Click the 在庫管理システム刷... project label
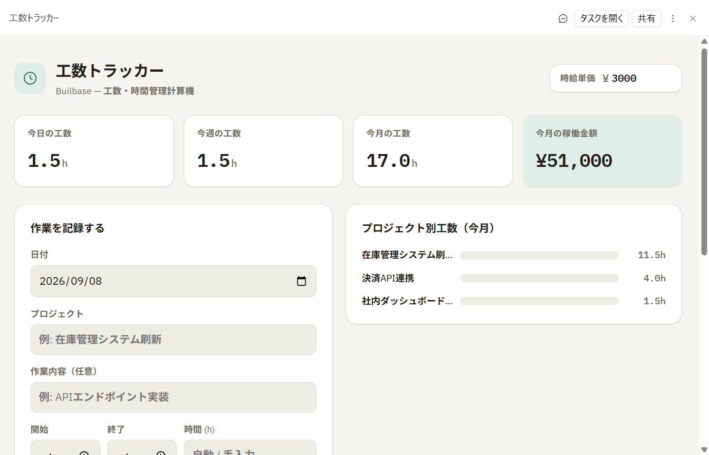Image resolution: width=709 pixels, height=455 pixels. tap(407, 255)
